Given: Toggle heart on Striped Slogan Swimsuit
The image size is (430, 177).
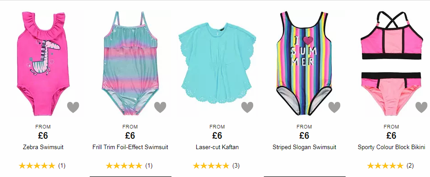Looking at the screenshot, I should [334, 107].
